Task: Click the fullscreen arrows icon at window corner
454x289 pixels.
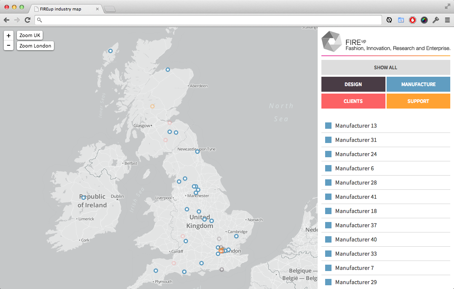Action: point(448,6)
